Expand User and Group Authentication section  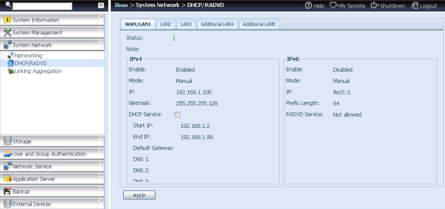[101, 151]
